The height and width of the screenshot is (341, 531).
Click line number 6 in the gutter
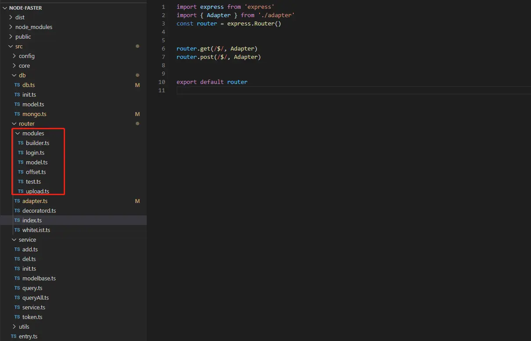tap(163, 48)
